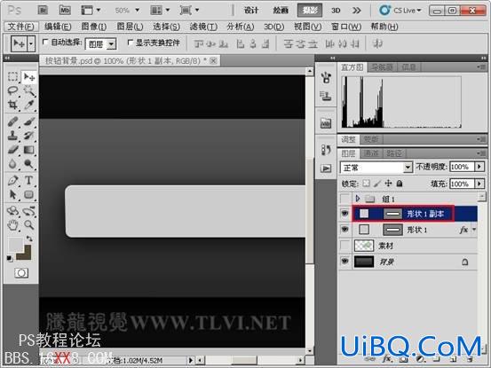Select the Hand tool
The image size is (491, 368).
[x=12, y=224]
